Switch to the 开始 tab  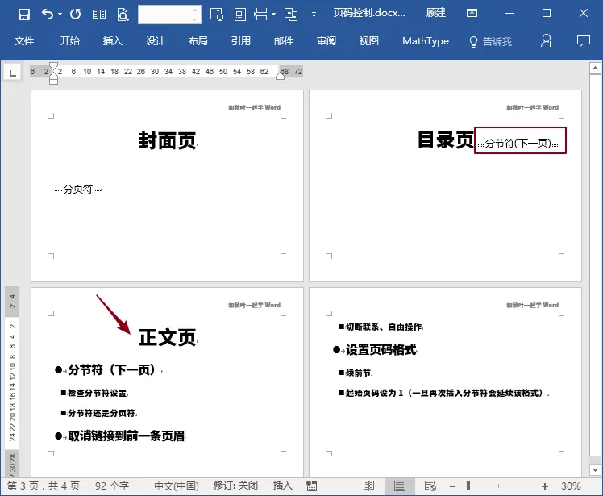coord(70,41)
